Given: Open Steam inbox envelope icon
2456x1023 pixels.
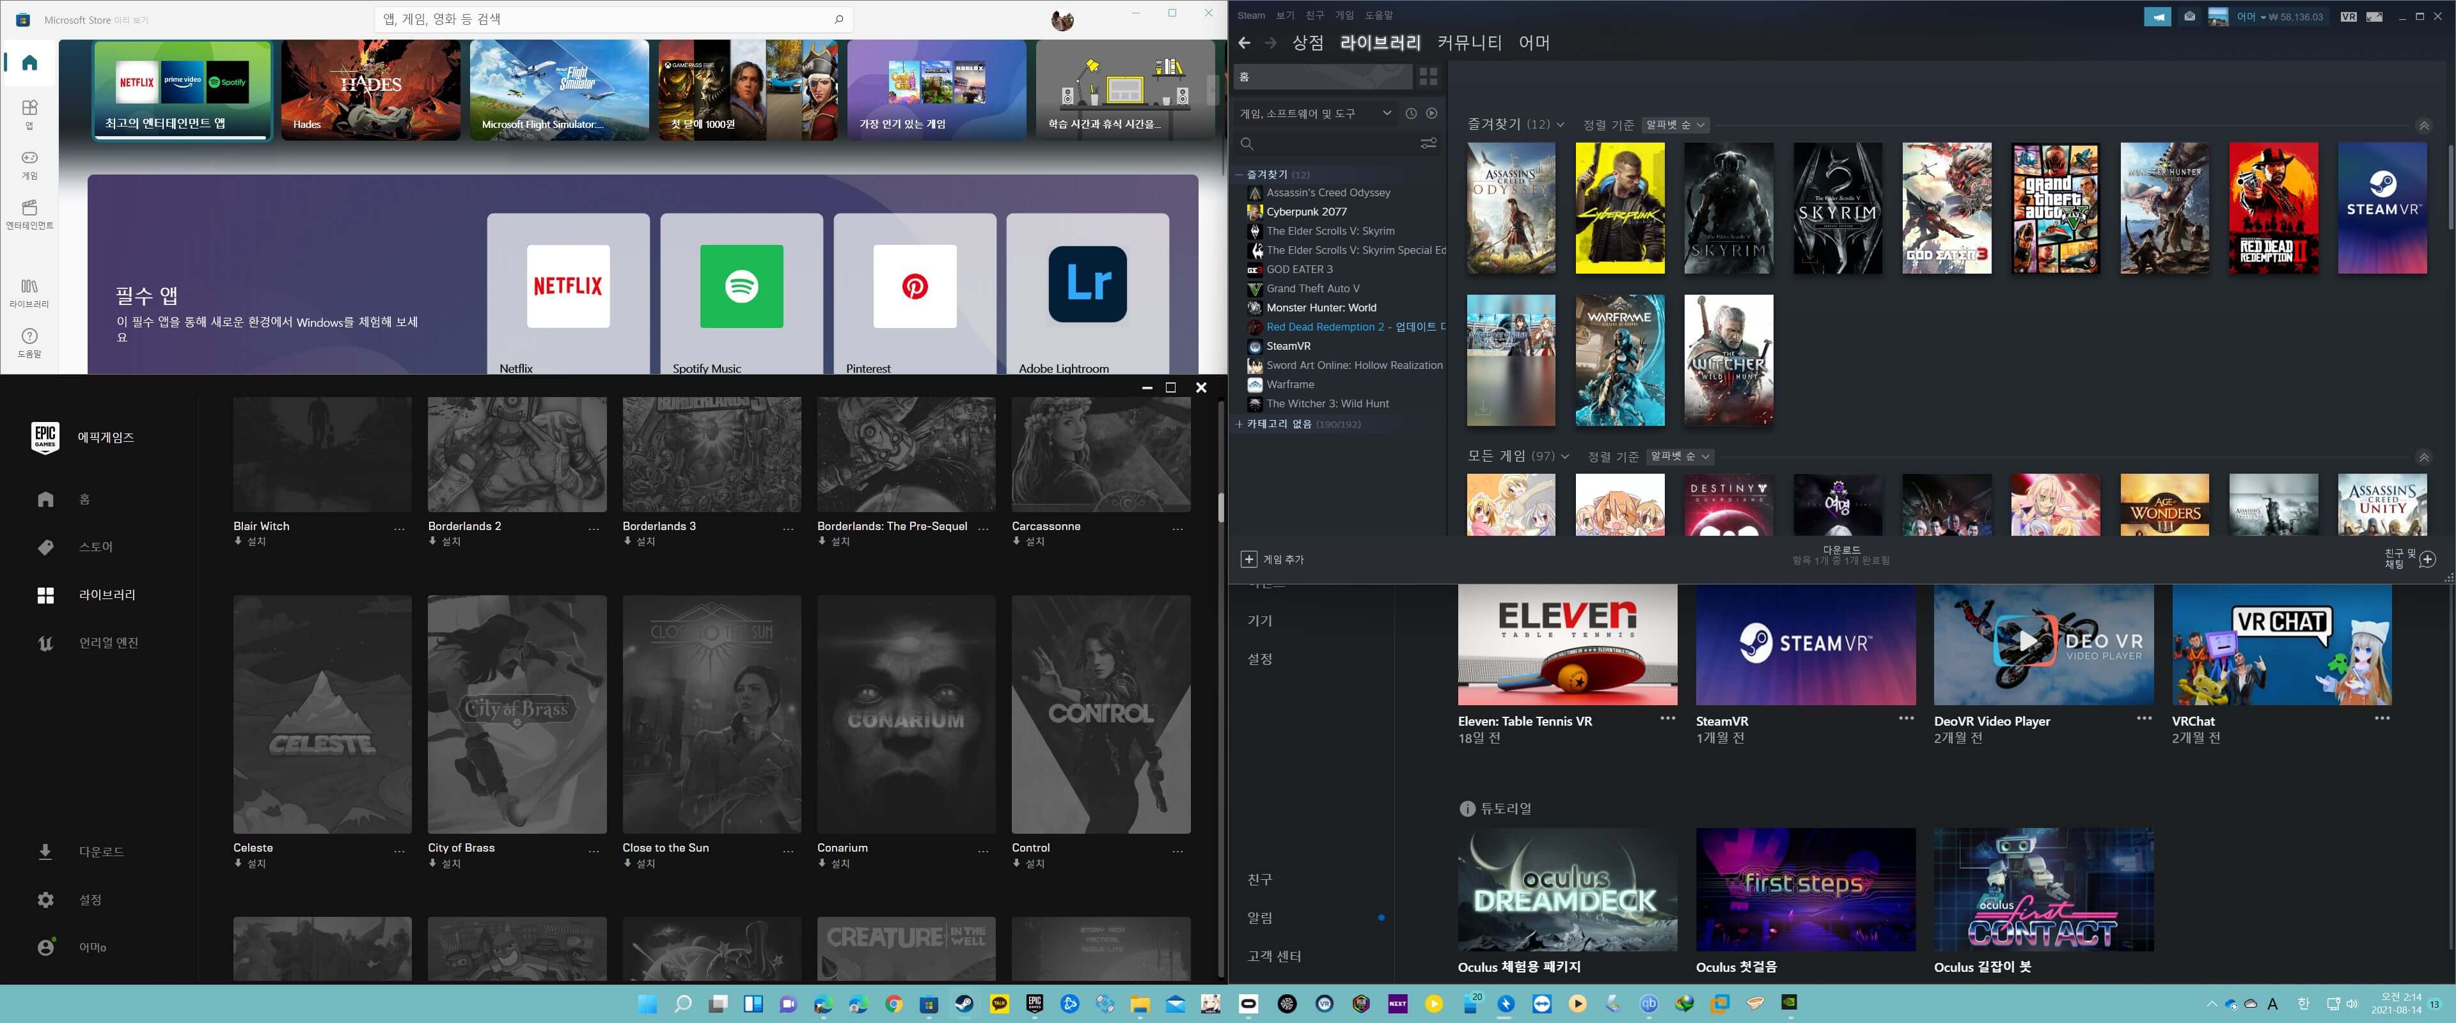Looking at the screenshot, I should 2189,16.
